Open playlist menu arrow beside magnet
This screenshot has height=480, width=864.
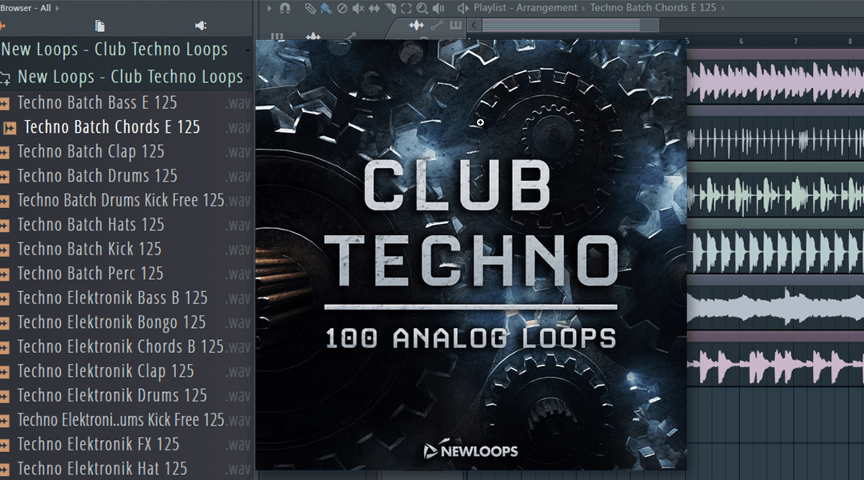pos(269,8)
